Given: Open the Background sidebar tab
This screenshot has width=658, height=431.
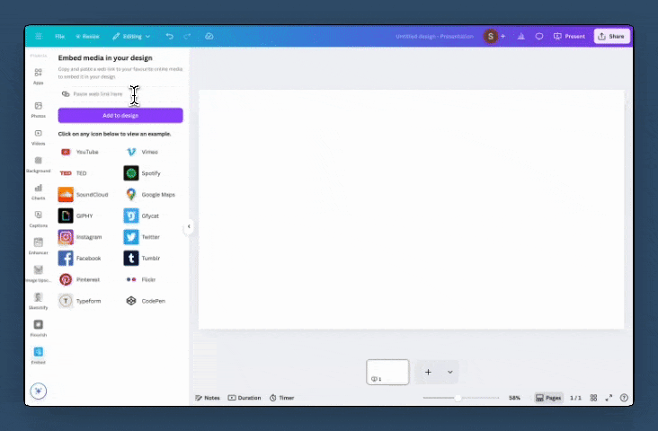Looking at the screenshot, I should pyautogui.click(x=38, y=165).
